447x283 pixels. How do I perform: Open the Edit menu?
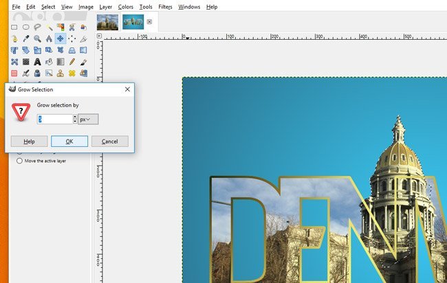point(30,7)
